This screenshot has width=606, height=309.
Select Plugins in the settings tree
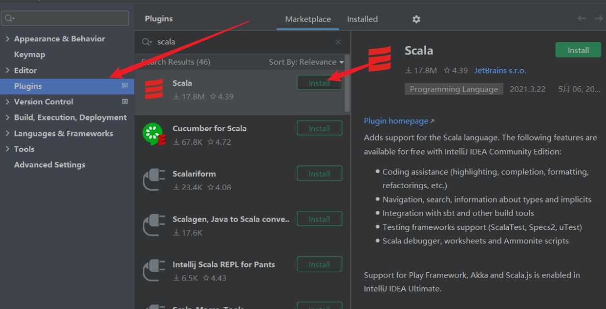click(67, 86)
